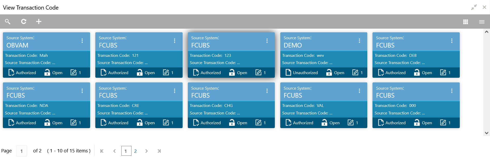Click 'Transaction Code: NDA' text
This screenshot has height=164, width=490.
(x=27, y=105)
